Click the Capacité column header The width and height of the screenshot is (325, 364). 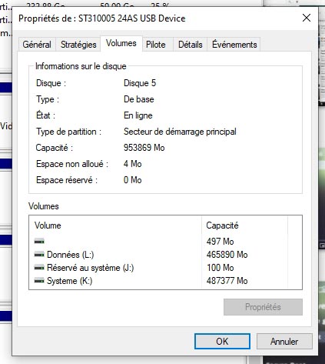244,225
